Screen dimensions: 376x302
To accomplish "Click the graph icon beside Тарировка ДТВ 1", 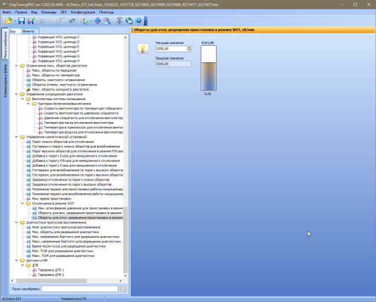I will click(x=35, y=270).
